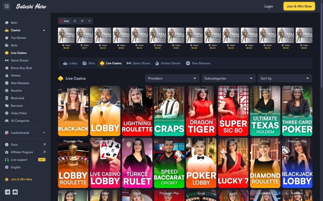This screenshot has height=201, width=323.
Task: Expand the Sort by dropdown
Action: click(285, 78)
